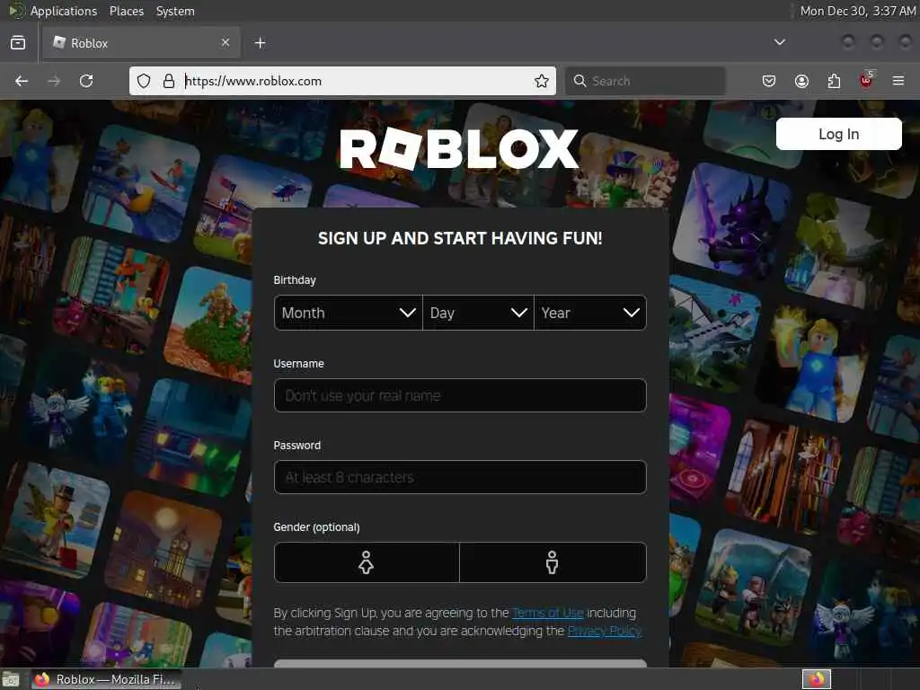
Task: Open the System menu
Action: [x=175, y=11]
